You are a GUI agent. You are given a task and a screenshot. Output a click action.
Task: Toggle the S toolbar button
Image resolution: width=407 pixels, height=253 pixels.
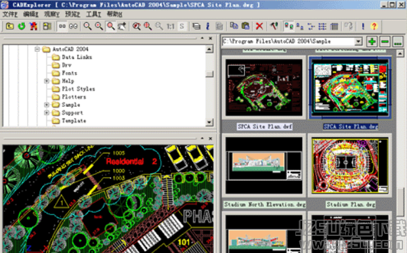click(x=182, y=26)
